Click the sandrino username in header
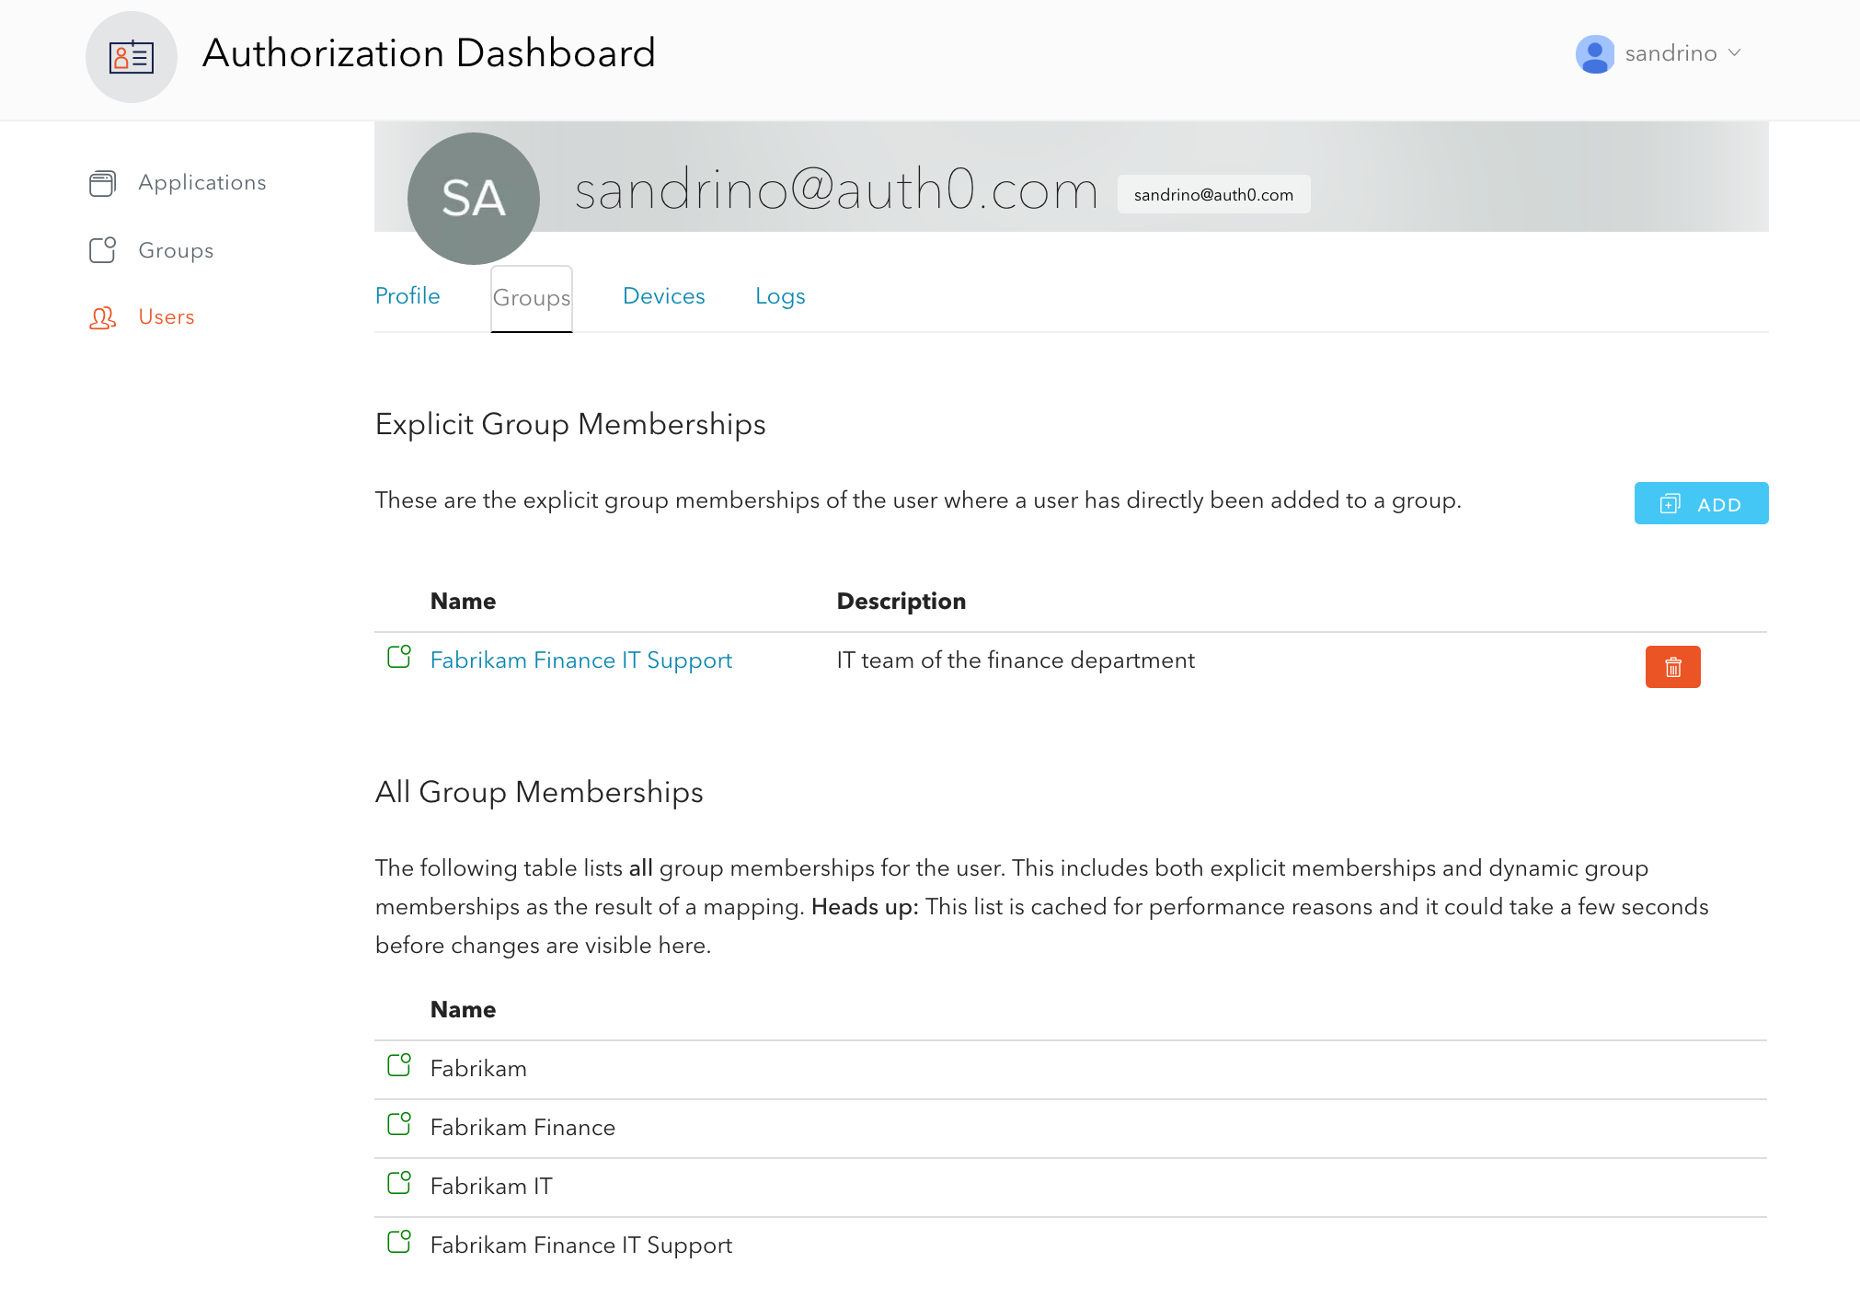Viewport: 1860px width, 1297px height. coord(1671,53)
